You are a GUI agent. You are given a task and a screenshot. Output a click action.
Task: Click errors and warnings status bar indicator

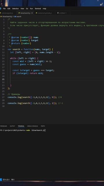coord(6,180)
